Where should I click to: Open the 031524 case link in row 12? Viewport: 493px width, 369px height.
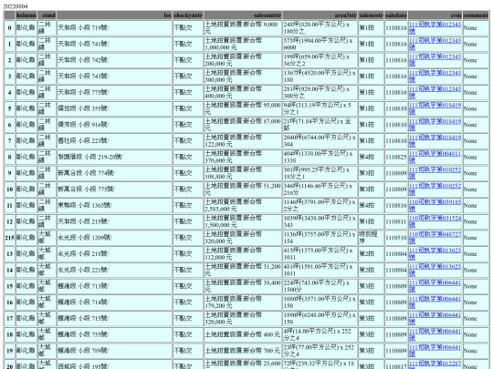[x=435, y=221]
